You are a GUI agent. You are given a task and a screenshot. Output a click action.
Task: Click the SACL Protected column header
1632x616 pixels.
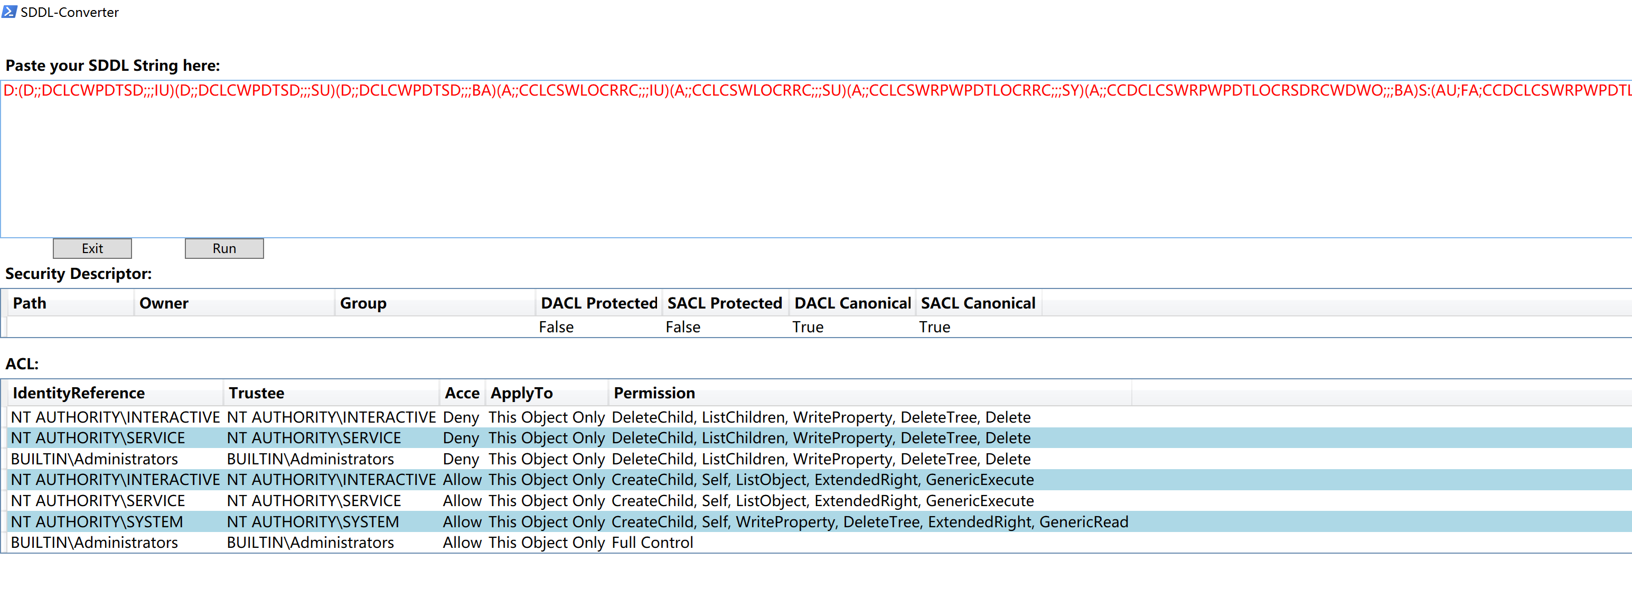724,304
